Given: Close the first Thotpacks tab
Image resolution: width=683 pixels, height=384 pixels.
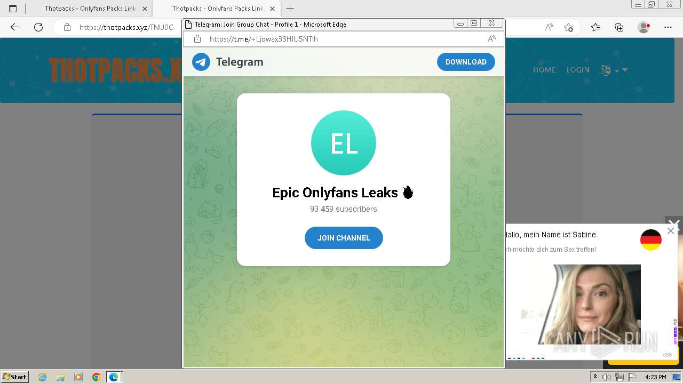Looking at the screenshot, I should 145,9.
